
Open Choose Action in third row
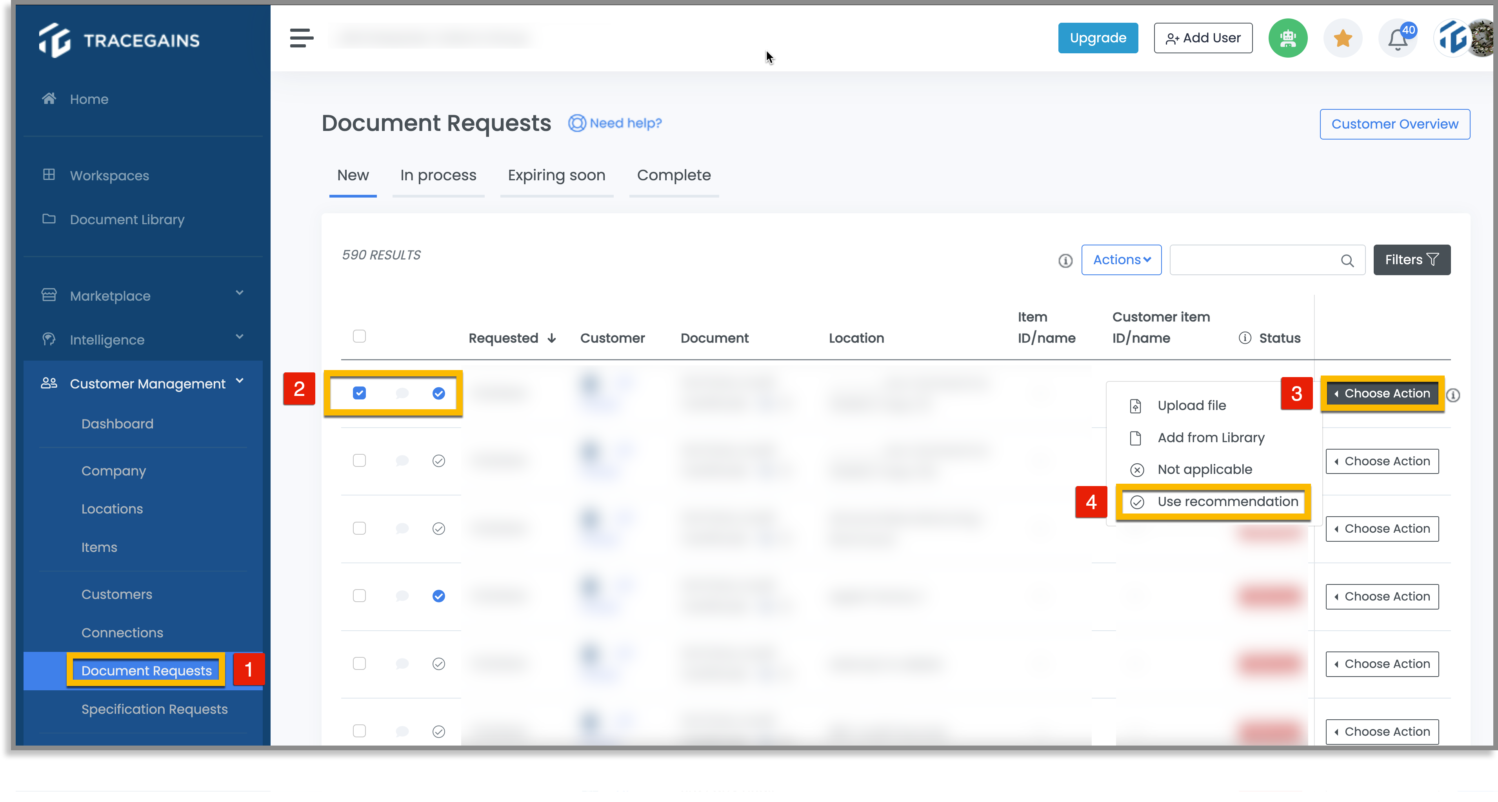coord(1382,528)
